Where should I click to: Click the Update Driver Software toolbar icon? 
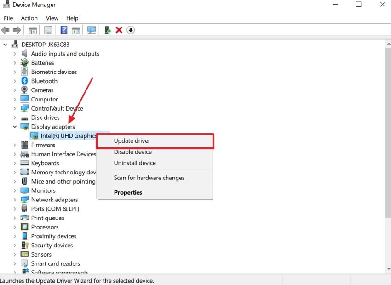pyautogui.click(x=107, y=30)
